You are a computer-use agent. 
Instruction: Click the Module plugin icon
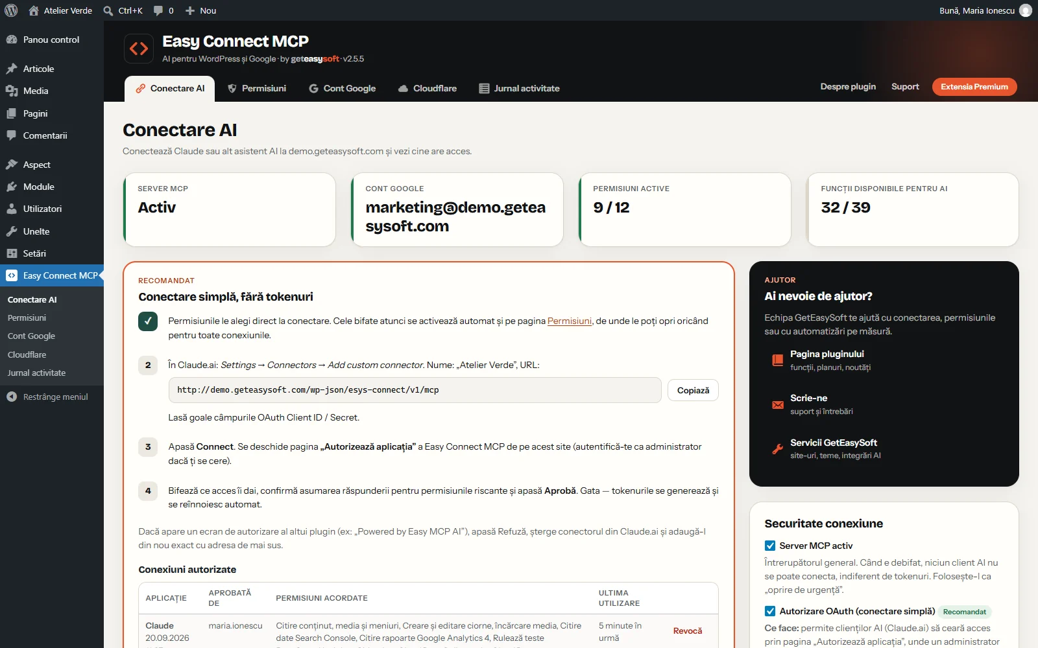pyautogui.click(x=12, y=187)
